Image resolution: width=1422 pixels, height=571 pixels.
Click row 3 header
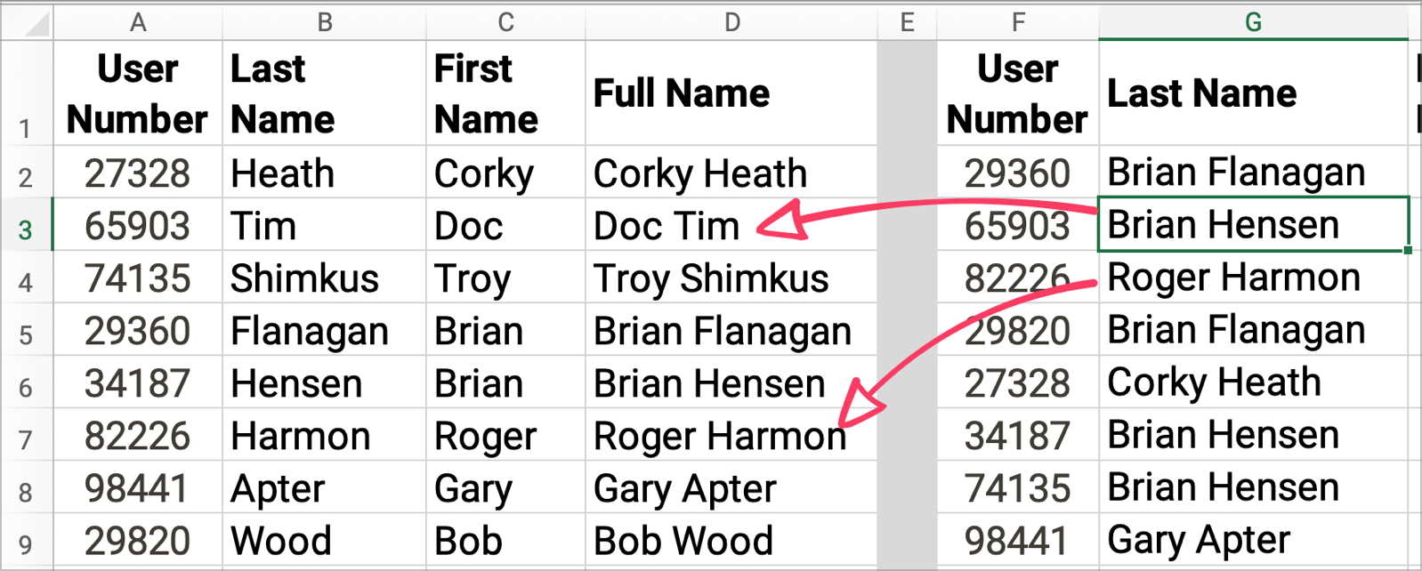tap(26, 225)
